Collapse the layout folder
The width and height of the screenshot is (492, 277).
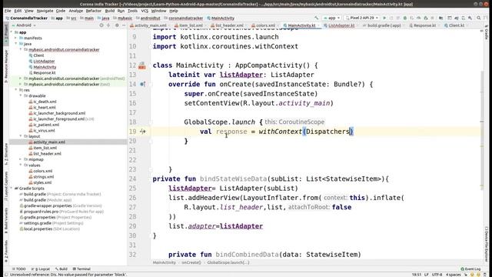pyautogui.click(x=21, y=136)
